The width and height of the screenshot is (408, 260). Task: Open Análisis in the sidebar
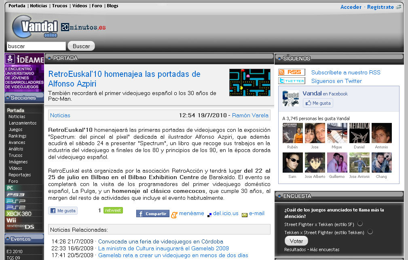(x=16, y=149)
